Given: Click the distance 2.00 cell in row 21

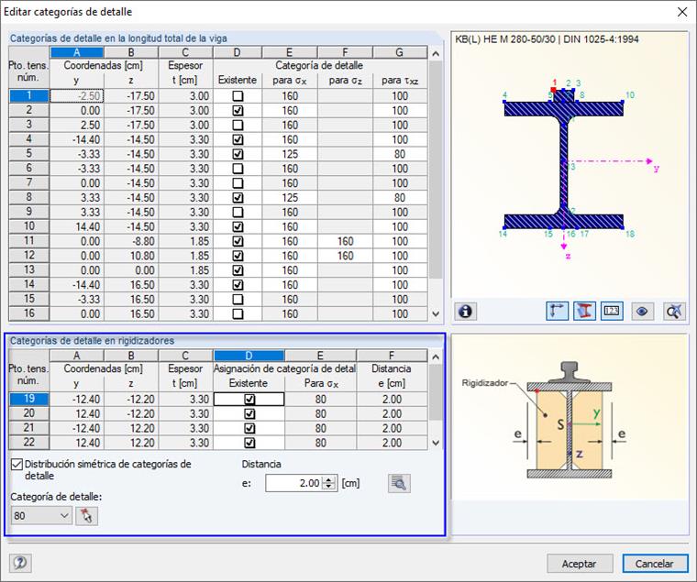Looking at the screenshot, I should (392, 428).
